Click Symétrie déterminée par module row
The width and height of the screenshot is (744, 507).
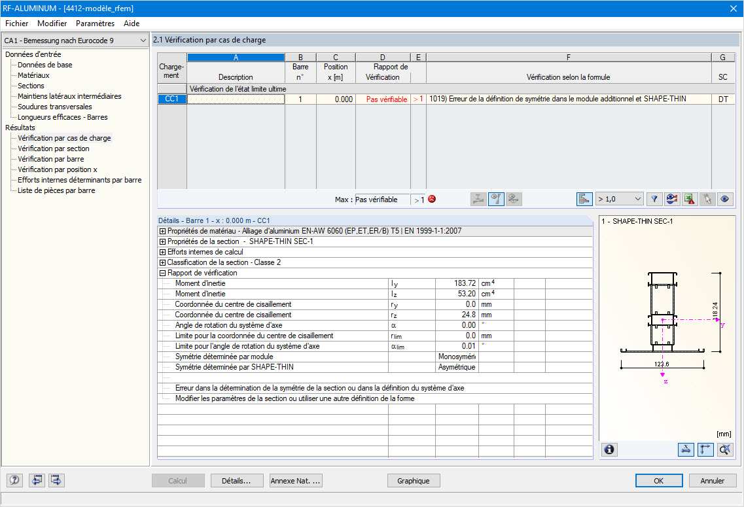375,357
